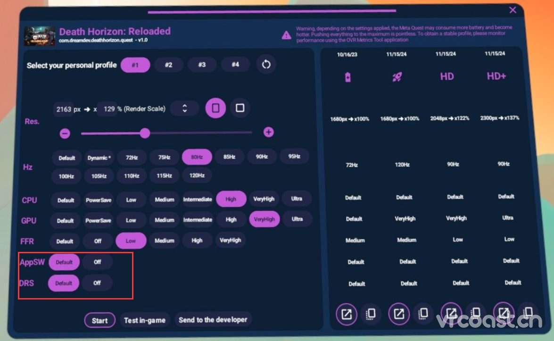Set GPU level to Low
Screen dimensions: 554x341
tap(131, 220)
